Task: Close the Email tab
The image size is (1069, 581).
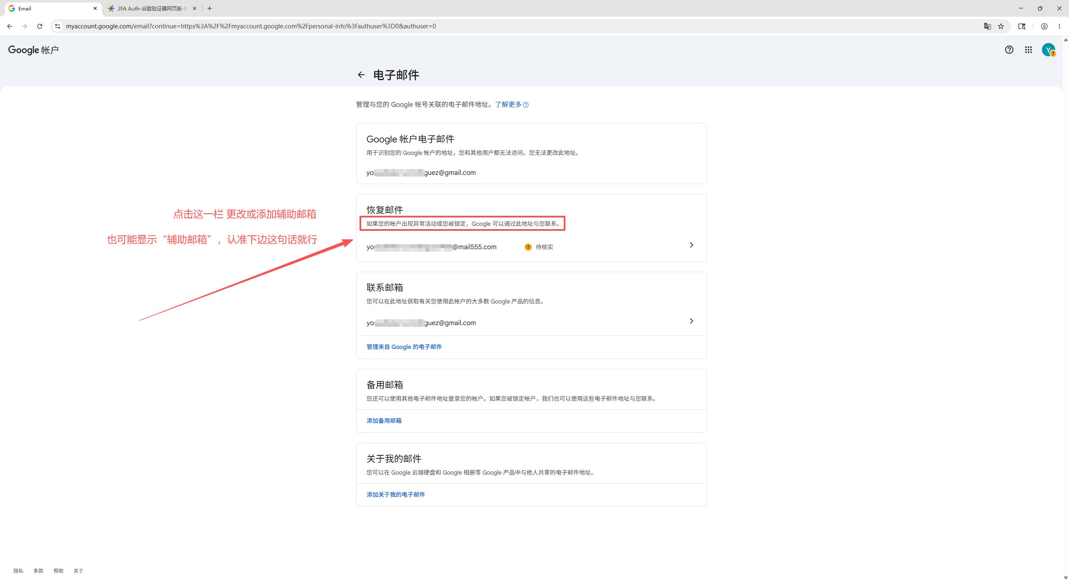Action: point(95,8)
